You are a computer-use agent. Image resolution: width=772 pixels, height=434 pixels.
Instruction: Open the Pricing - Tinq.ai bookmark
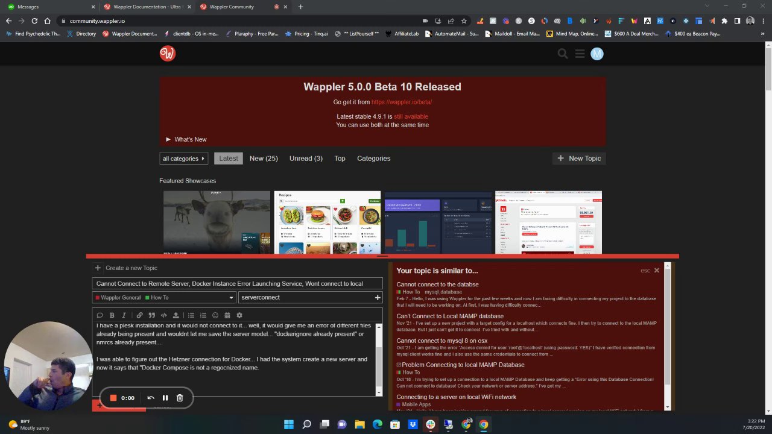tap(306, 34)
